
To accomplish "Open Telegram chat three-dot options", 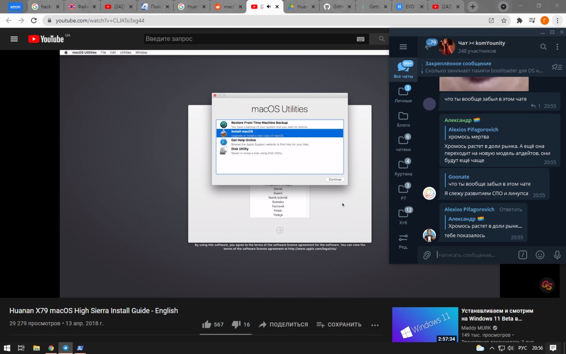I will click(x=557, y=47).
